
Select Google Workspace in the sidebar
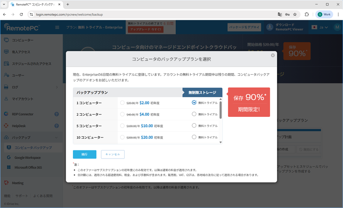(27, 158)
